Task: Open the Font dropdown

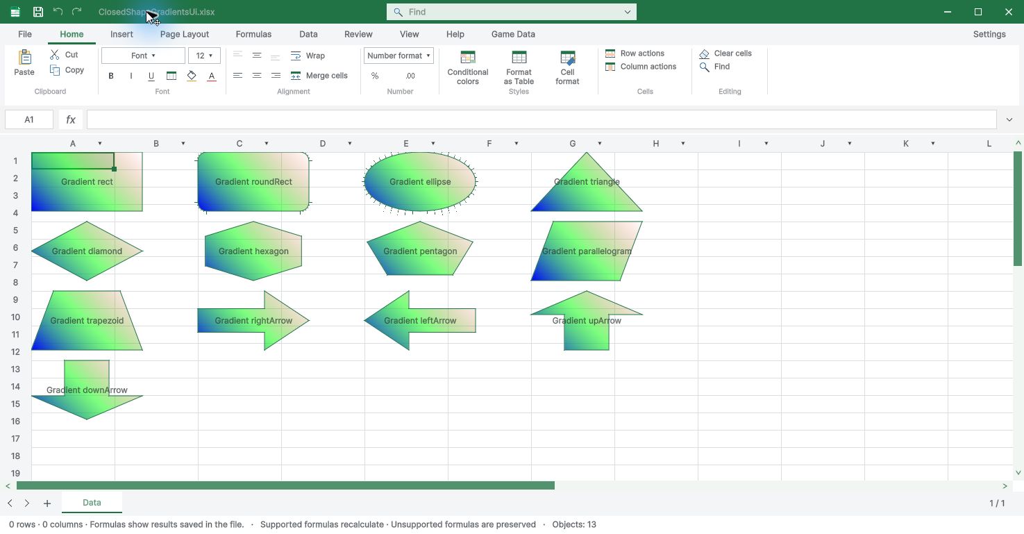Action: click(x=143, y=56)
